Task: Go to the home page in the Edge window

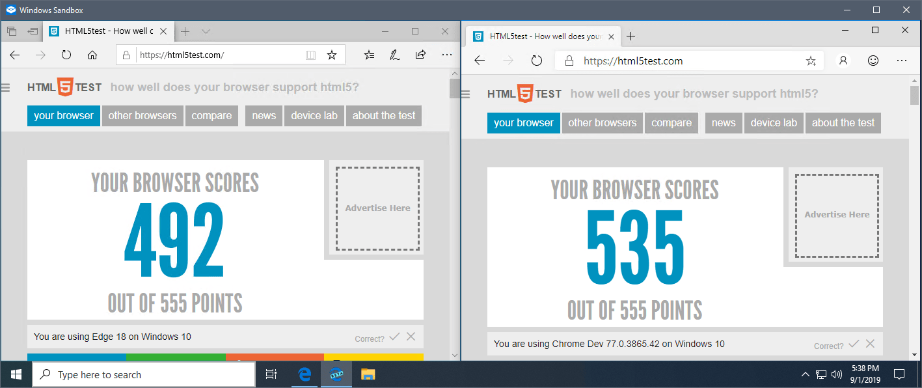Action: coord(92,55)
